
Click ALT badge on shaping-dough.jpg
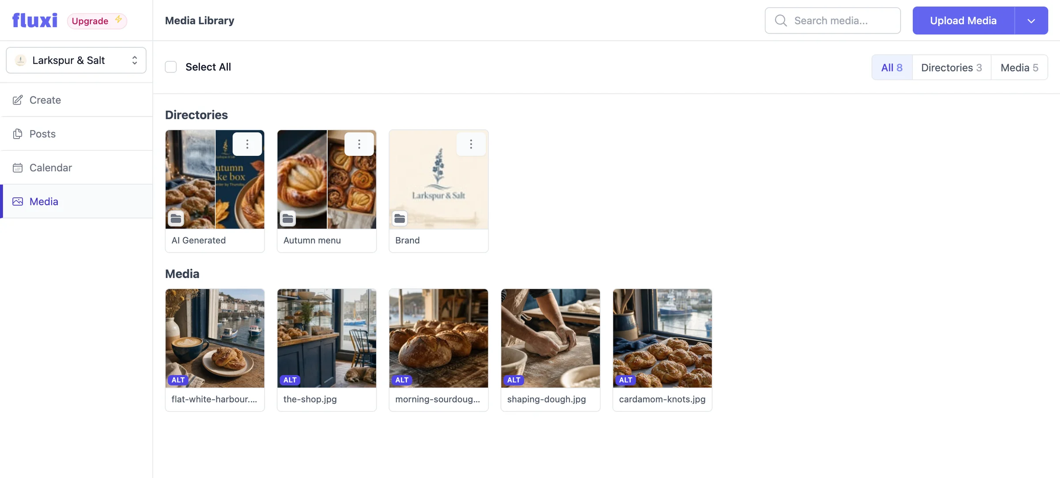pos(514,380)
